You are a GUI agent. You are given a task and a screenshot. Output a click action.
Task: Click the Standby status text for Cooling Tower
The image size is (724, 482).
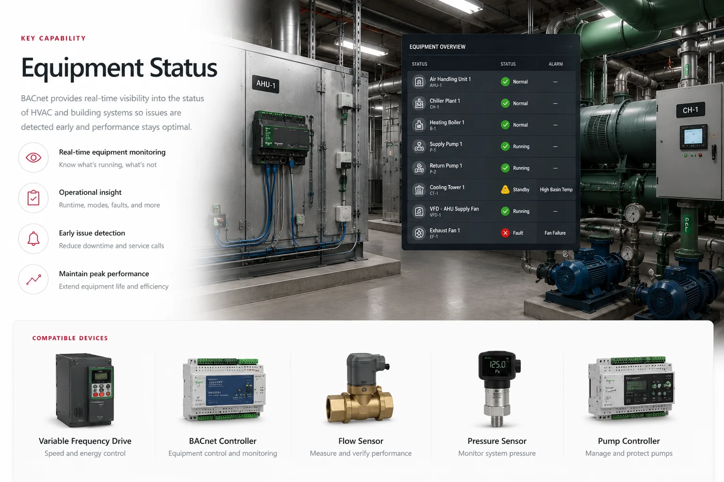click(x=521, y=190)
